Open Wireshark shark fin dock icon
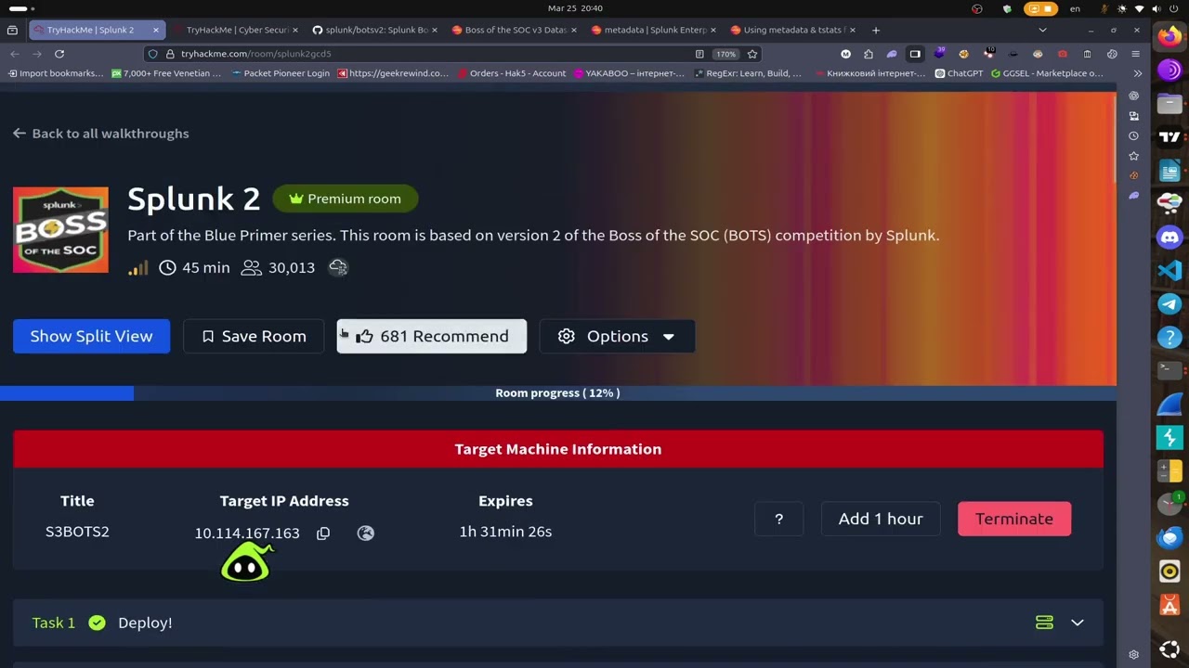This screenshot has width=1189, height=668. pos(1169,405)
